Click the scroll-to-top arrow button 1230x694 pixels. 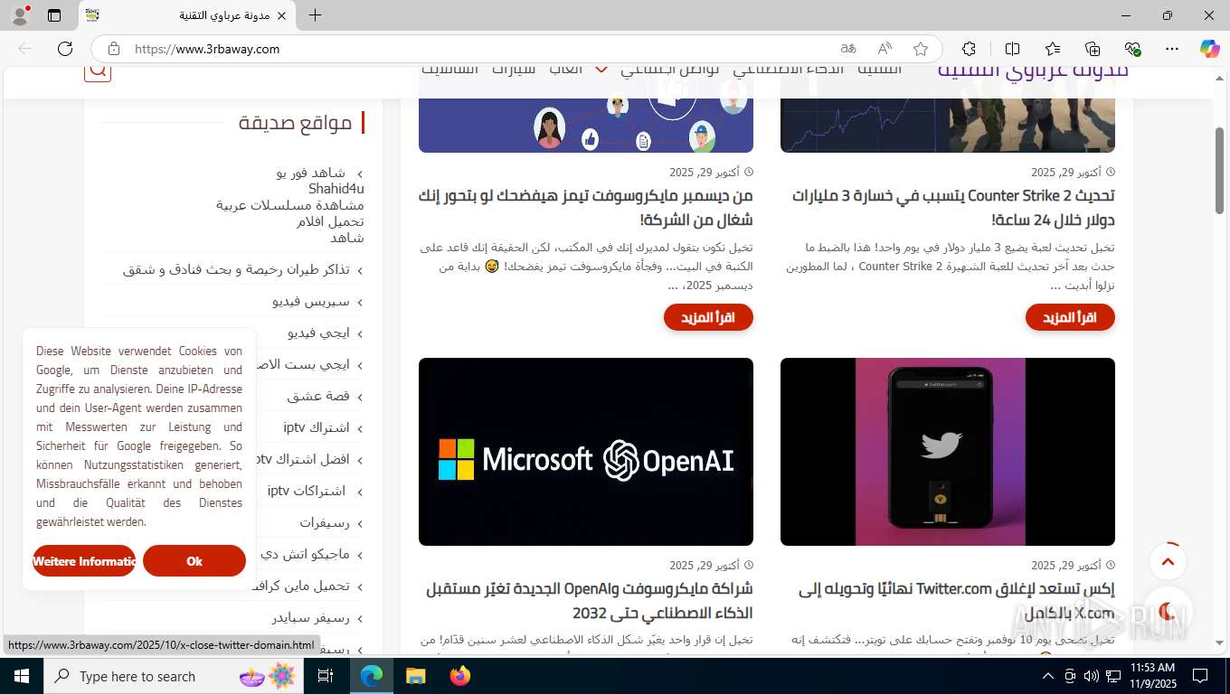pyautogui.click(x=1168, y=561)
